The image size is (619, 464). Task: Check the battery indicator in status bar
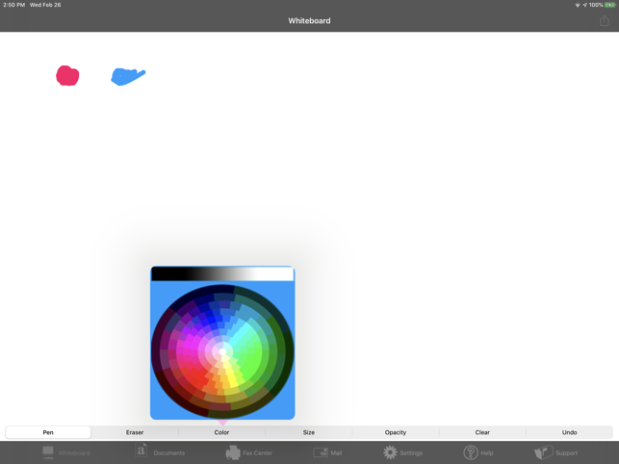pyautogui.click(x=610, y=5)
